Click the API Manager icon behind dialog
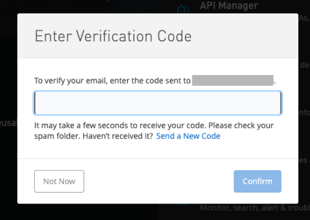This screenshot has height=220, width=310. tap(183, 10)
